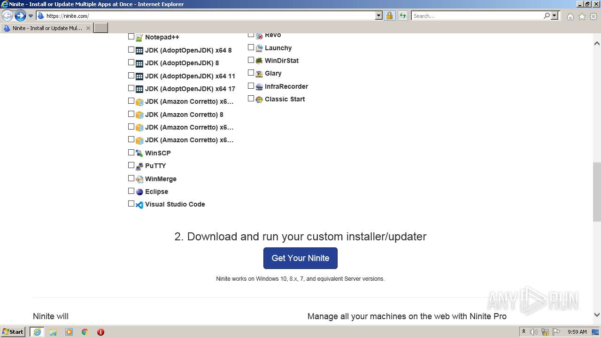Image resolution: width=601 pixels, height=338 pixels.
Task: Select the Ninite browser tab
Action: click(47, 28)
